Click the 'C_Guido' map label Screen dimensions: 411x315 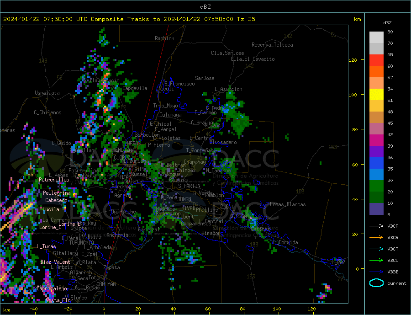point(61,143)
